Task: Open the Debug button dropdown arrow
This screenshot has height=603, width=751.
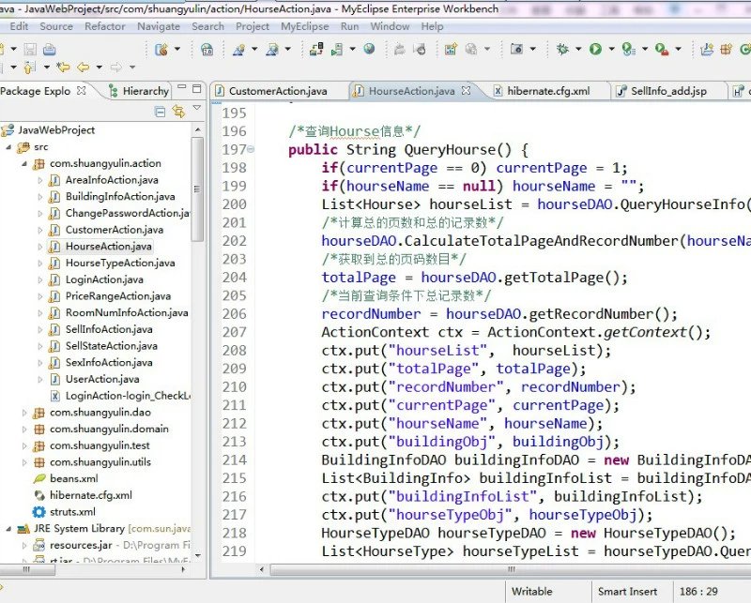Action: pyautogui.click(x=578, y=49)
